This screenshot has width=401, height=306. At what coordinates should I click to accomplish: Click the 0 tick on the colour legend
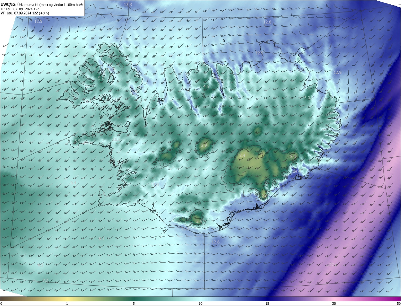pos(1,303)
